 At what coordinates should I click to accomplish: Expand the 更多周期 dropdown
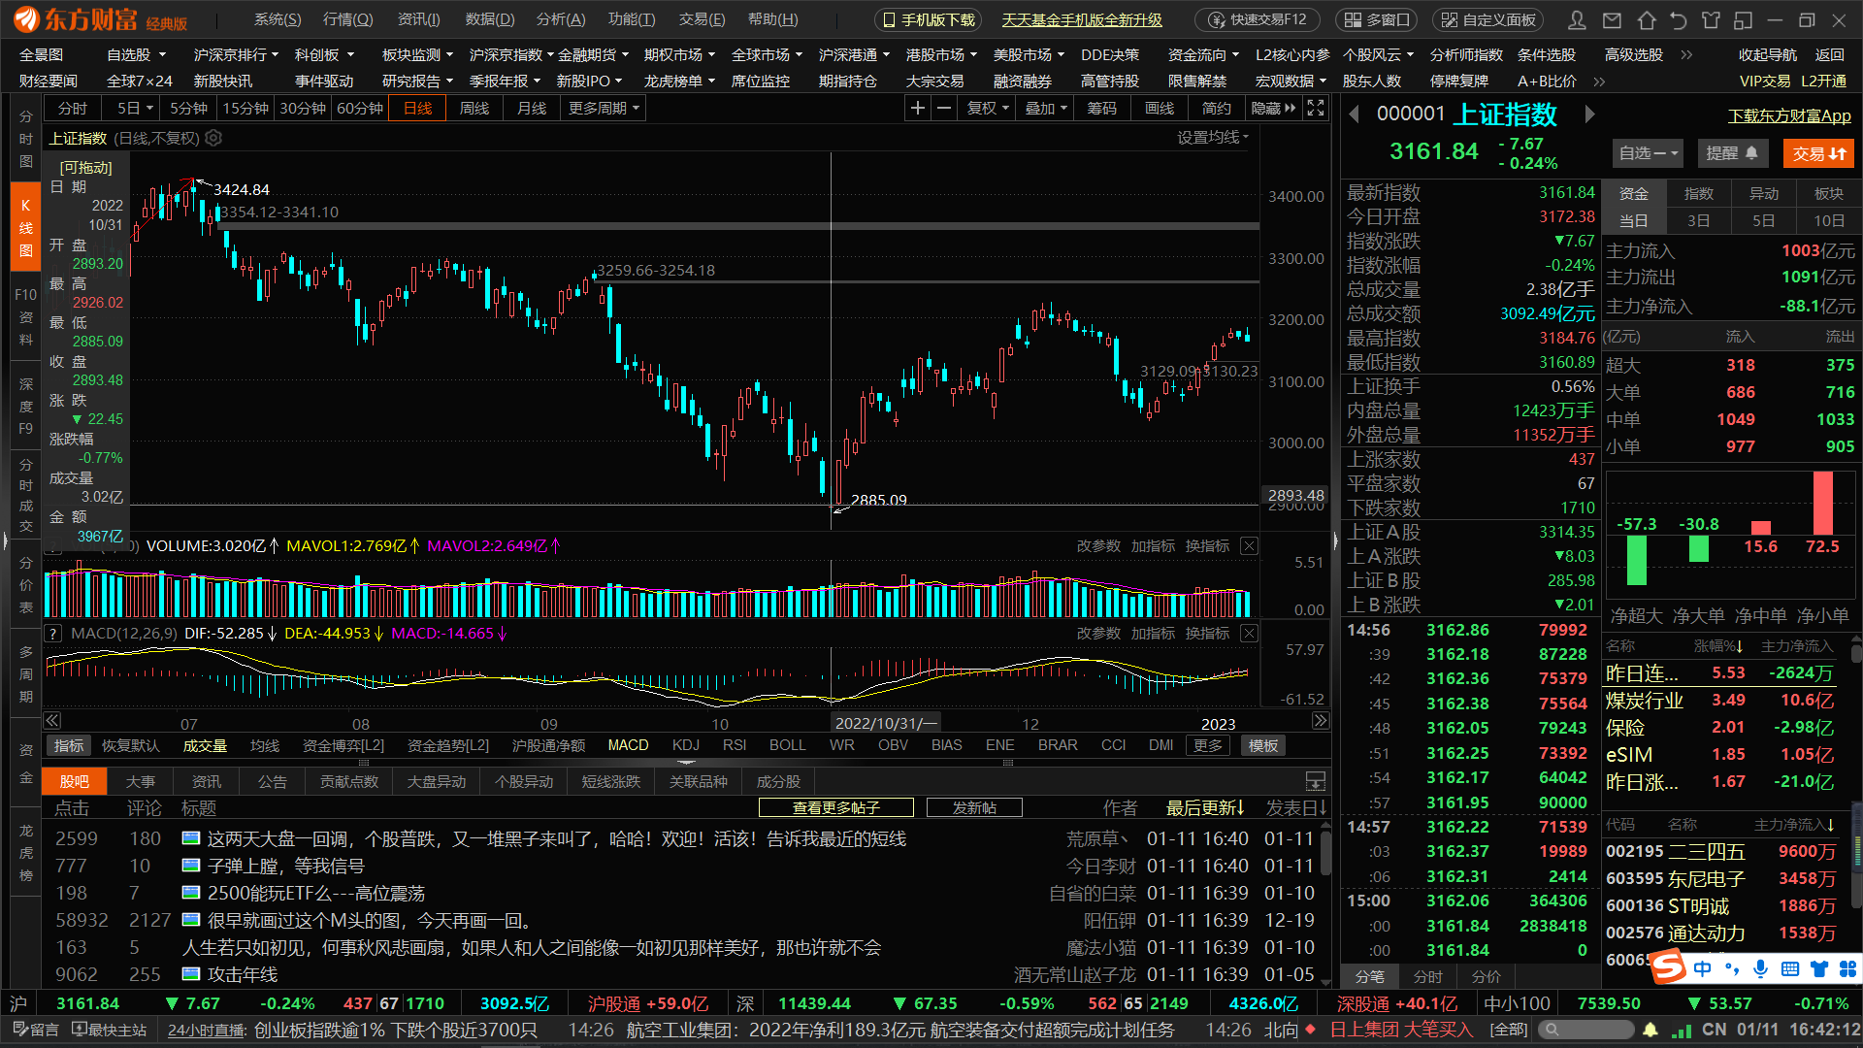point(605,108)
